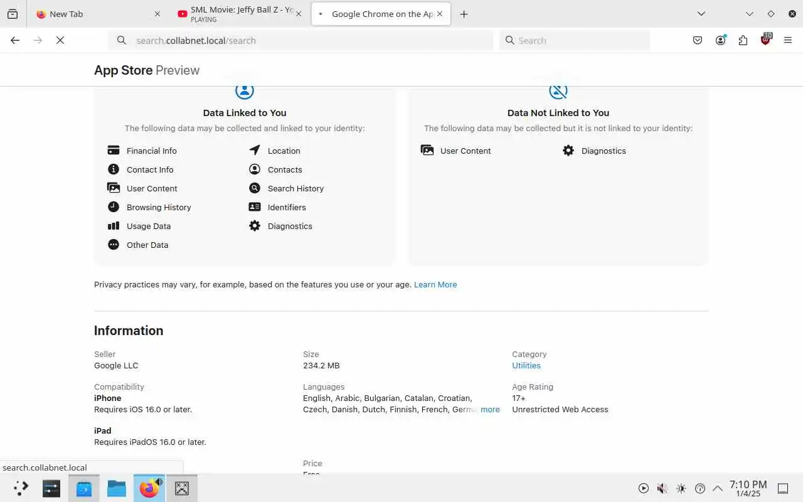This screenshot has width=803, height=502.
Task: Open the Utilities category link
Action: click(526, 365)
